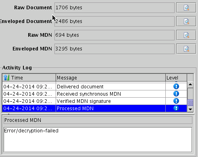Click the Enveloped MDN 3295 bytes field
Screen dimensions: 198x157
[115, 49]
